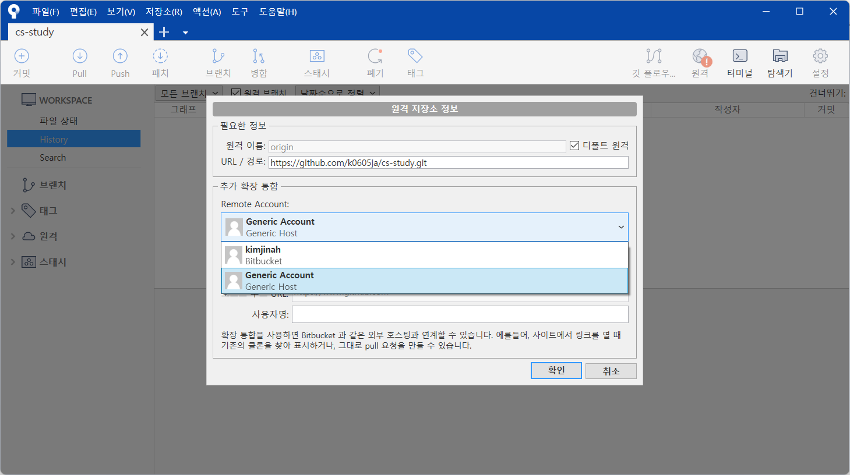Close the cs-study tab
Screen dimensions: 850x475
tap(144, 33)
